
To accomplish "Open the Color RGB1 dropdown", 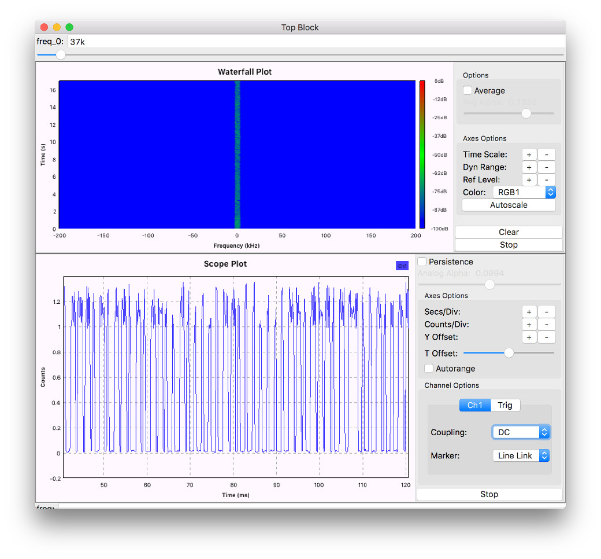I will coord(524,192).
